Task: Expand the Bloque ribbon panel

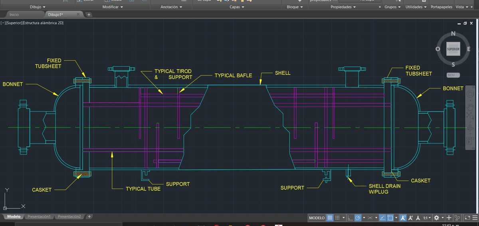Action: pyautogui.click(x=295, y=7)
